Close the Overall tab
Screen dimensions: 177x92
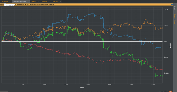coord(38,2)
